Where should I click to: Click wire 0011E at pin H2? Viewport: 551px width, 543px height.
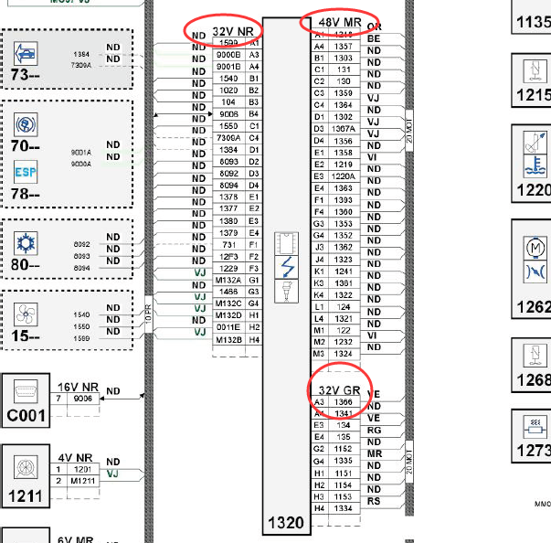click(x=228, y=327)
